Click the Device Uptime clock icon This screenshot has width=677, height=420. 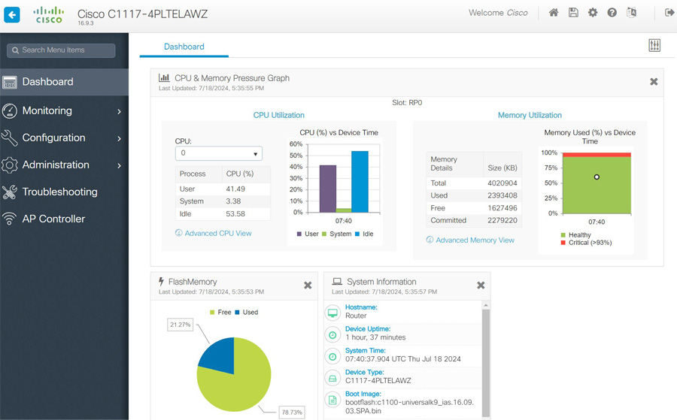pyautogui.click(x=332, y=334)
